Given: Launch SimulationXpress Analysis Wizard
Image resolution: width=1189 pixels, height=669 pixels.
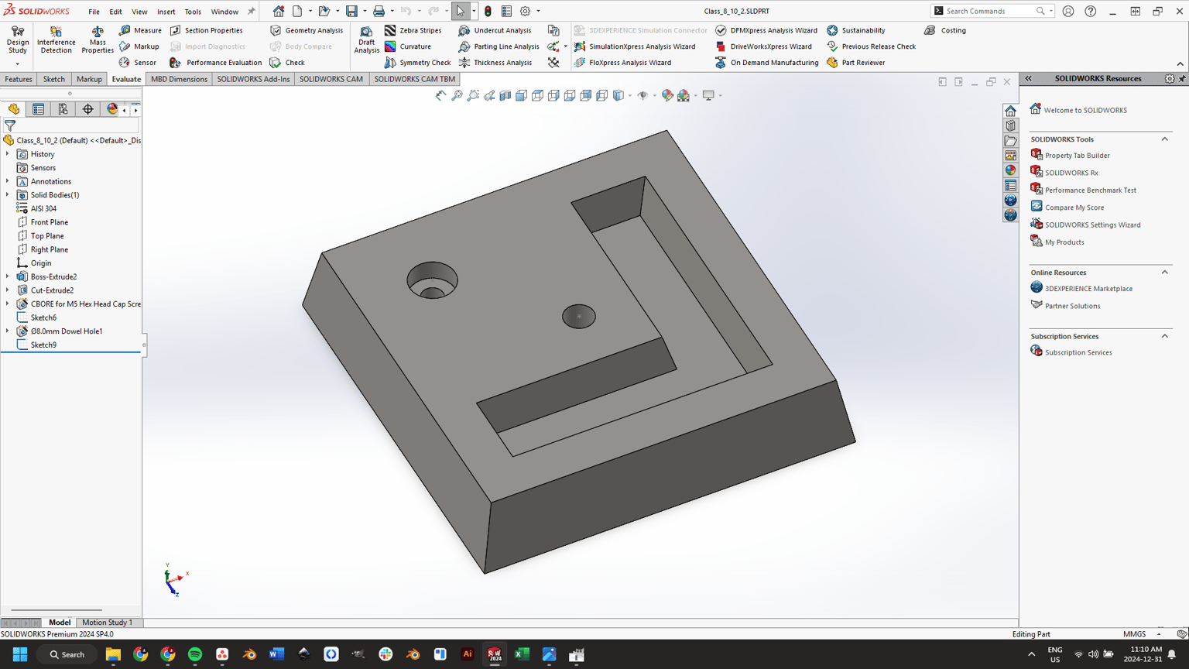Looking at the screenshot, I should pyautogui.click(x=635, y=46).
